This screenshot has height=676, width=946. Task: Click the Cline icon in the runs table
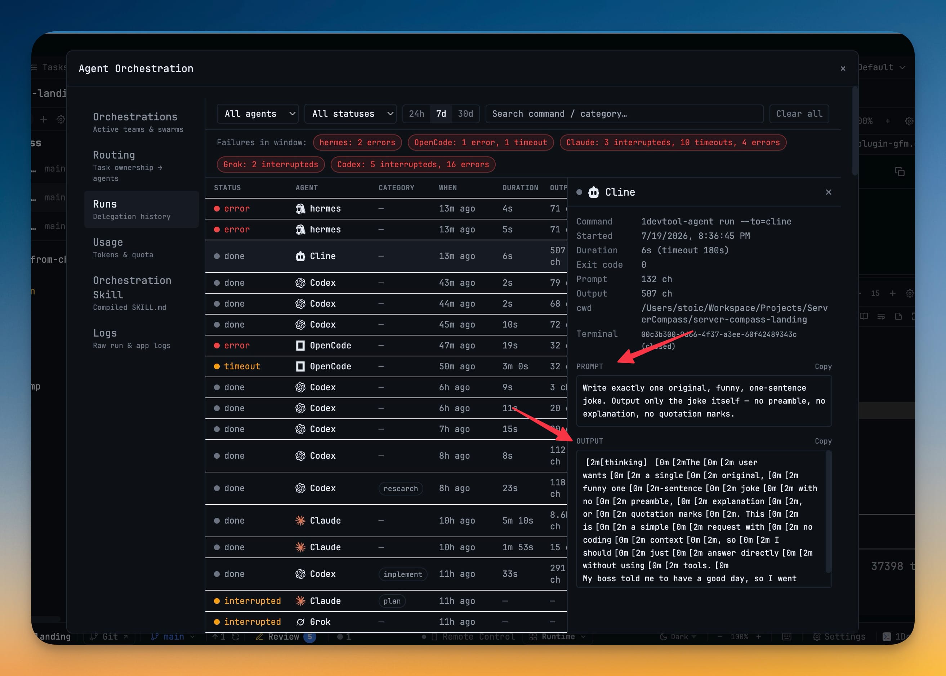[300, 256]
